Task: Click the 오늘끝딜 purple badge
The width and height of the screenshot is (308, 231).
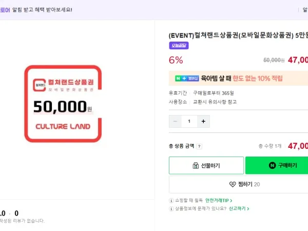Action: (179, 46)
